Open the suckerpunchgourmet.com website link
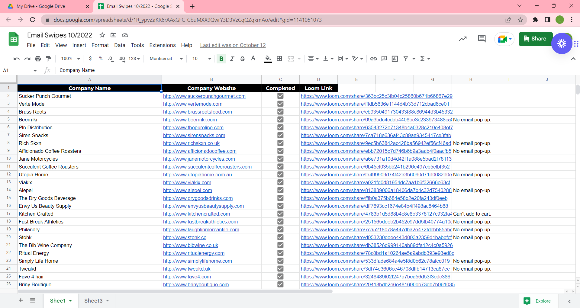580x308 pixels. 204,96
